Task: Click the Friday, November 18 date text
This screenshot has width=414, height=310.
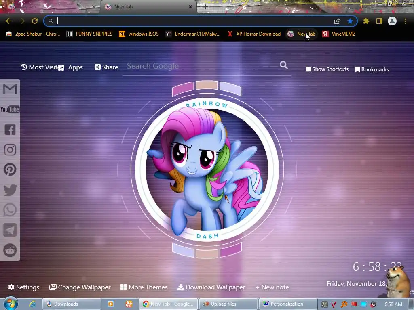Action: [357, 284]
